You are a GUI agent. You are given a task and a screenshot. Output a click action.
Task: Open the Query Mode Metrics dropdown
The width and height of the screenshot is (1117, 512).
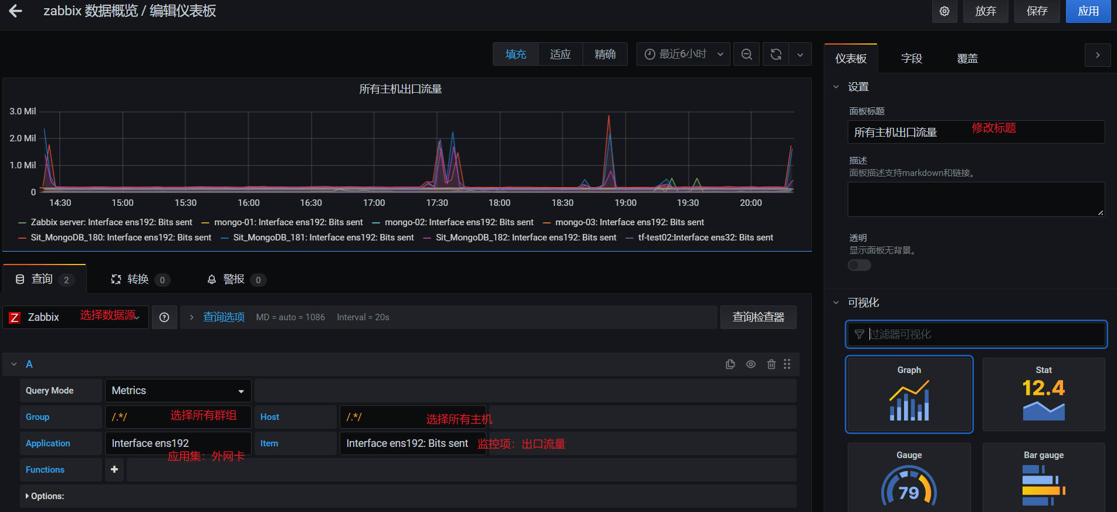click(x=178, y=391)
